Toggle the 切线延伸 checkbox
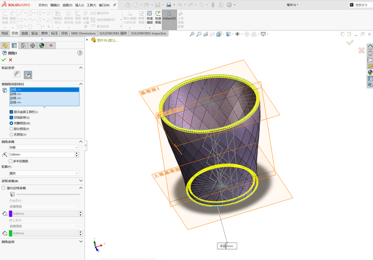The height and width of the screenshot is (260, 373). point(11,117)
